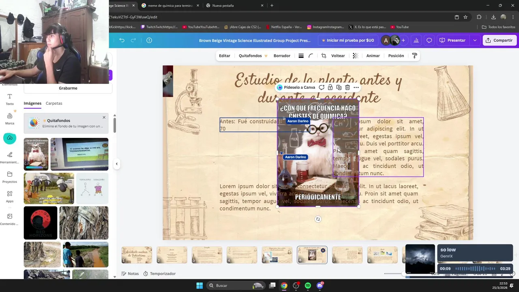Viewport: 519px width, 292px height.
Task: Open the analytics bar chart icon
Action: 416,40
